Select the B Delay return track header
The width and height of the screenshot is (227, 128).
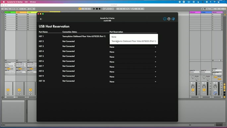[206, 13]
